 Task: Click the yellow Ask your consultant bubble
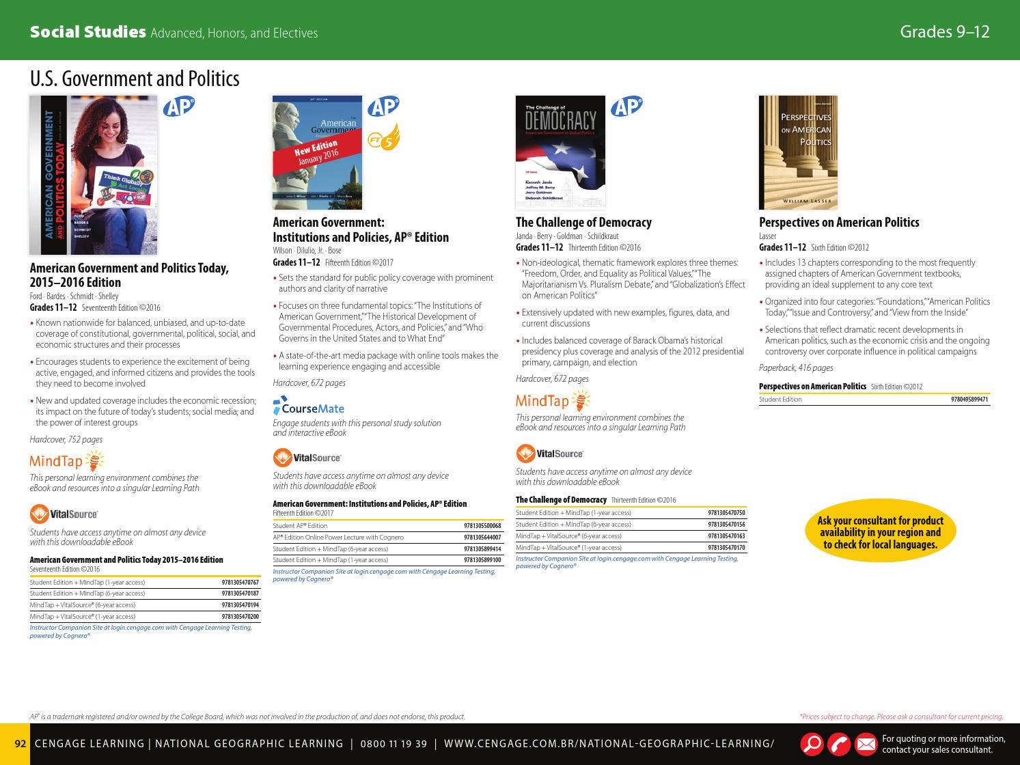click(880, 532)
